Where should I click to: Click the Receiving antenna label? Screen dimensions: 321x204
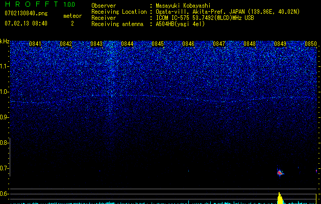coord(117,24)
